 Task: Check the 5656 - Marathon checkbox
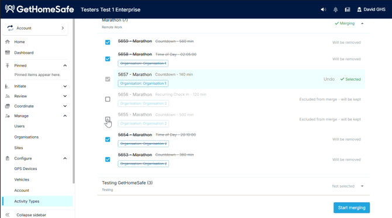(108, 99)
